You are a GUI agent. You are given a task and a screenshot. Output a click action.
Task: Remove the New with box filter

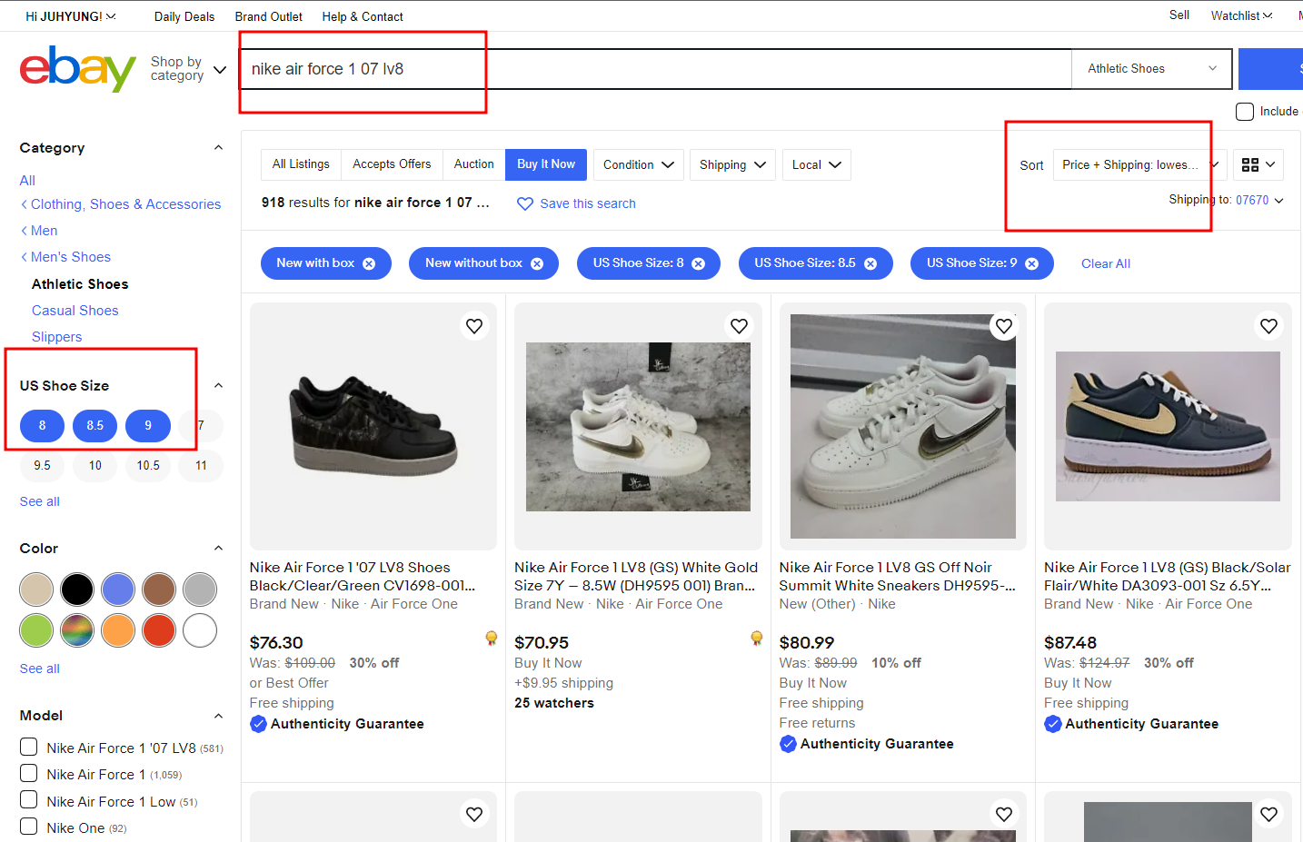coord(369,263)
